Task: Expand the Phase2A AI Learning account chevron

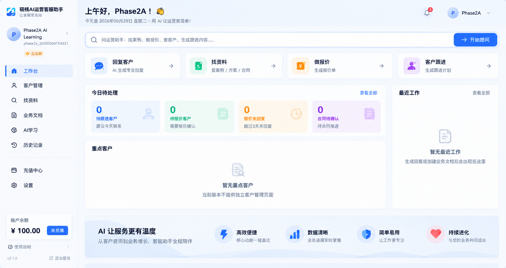Action: [x=67, y=33]
